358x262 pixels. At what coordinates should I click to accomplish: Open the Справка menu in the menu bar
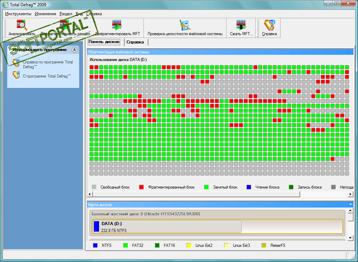tap(94, 14)
